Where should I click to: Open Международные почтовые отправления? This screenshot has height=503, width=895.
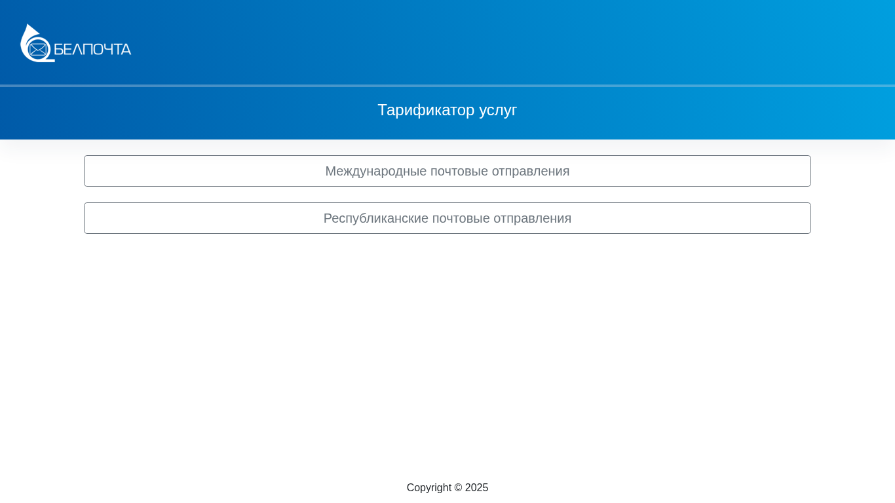click(x=447, y=171)
